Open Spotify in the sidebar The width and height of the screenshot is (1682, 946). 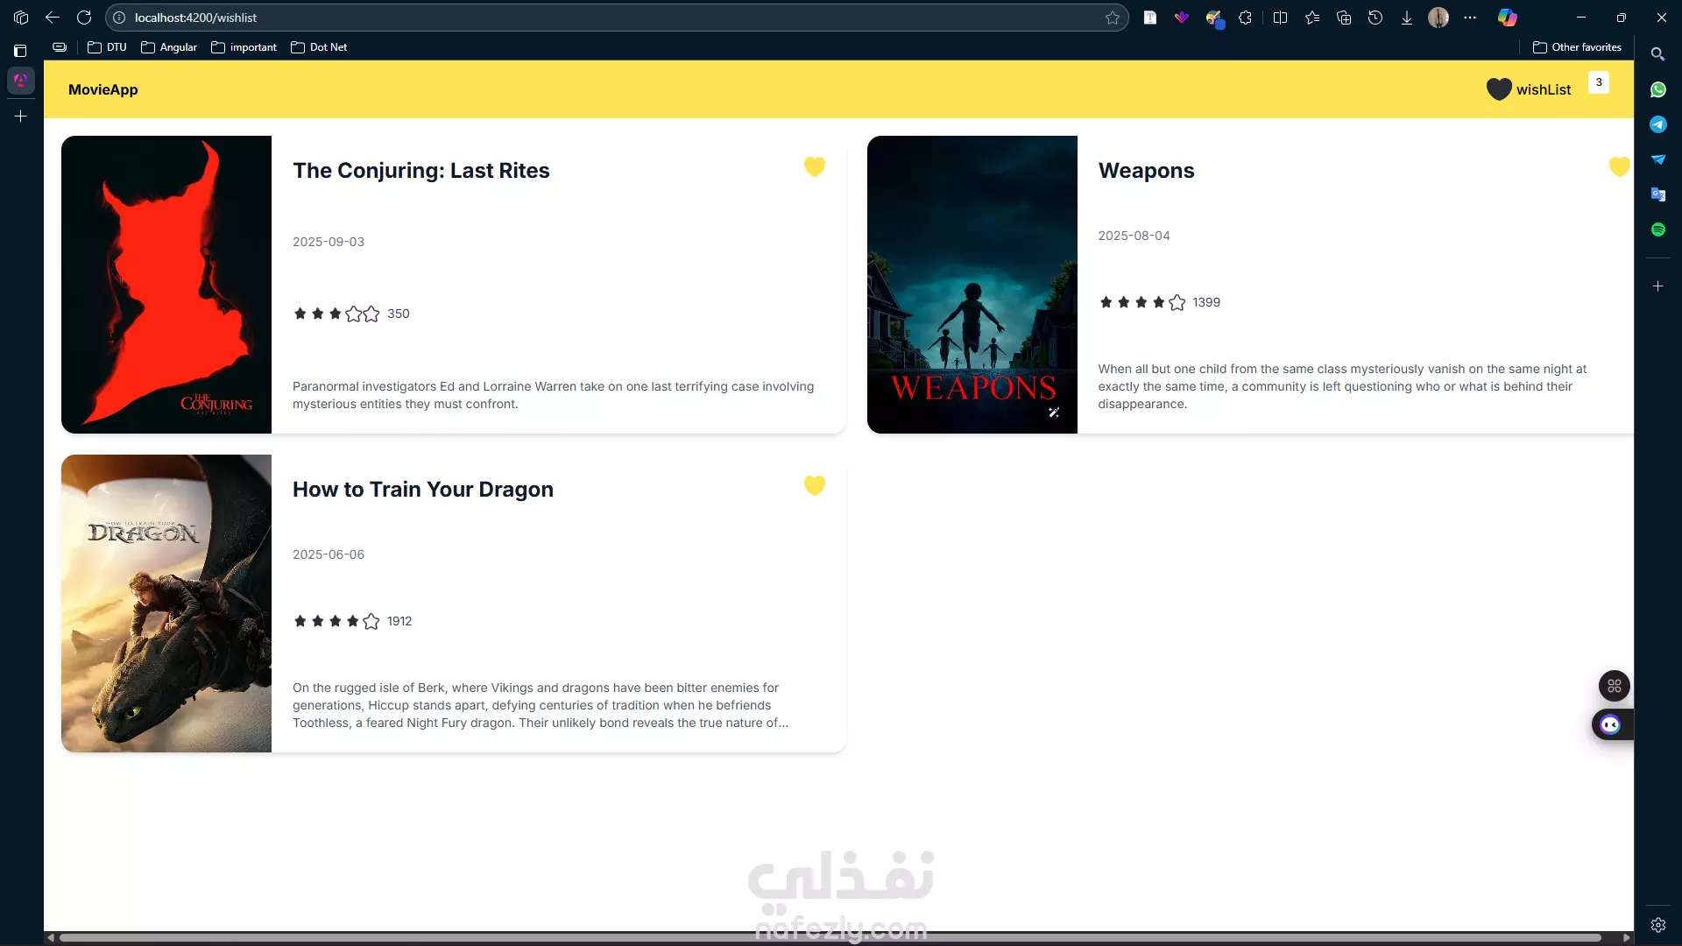(x=1657, y=229)
